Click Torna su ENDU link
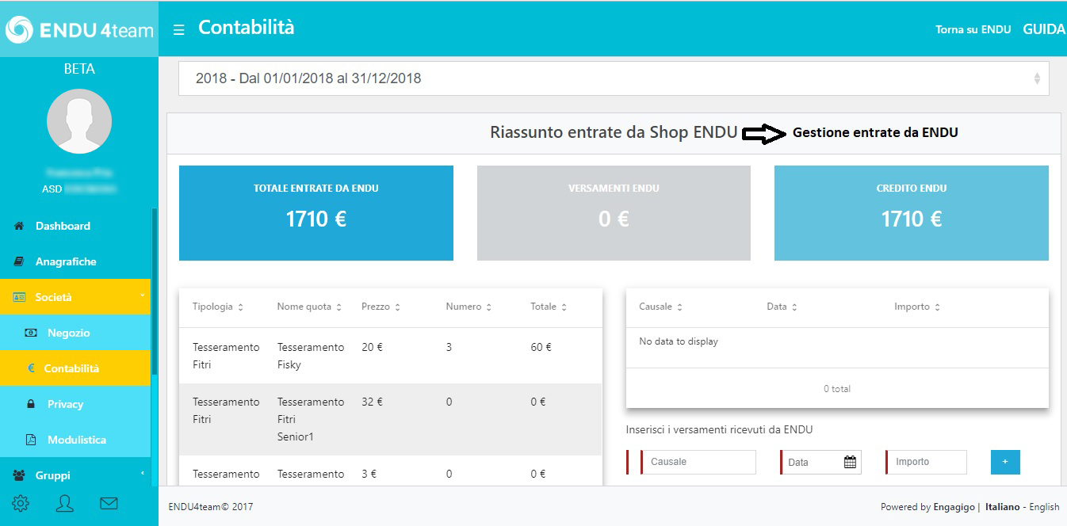This screenshot has height=526, width=1067. tap(973, 29)
